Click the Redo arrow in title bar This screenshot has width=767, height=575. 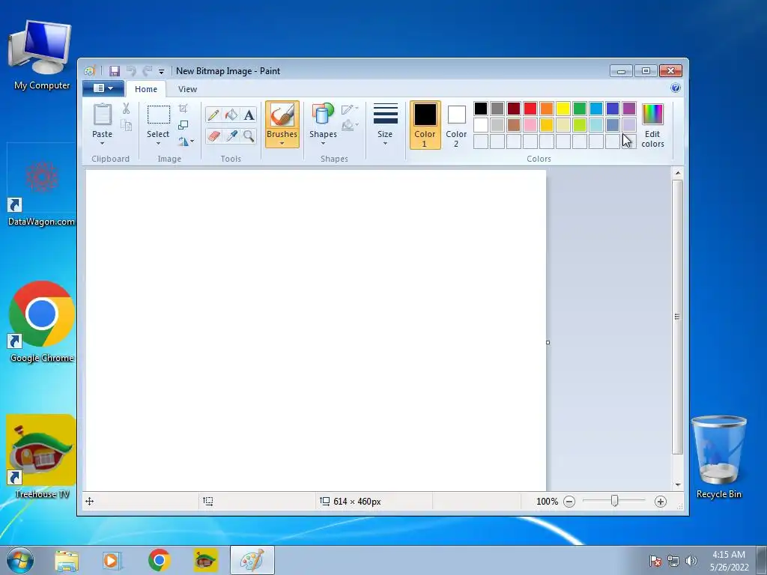point(148,71)
